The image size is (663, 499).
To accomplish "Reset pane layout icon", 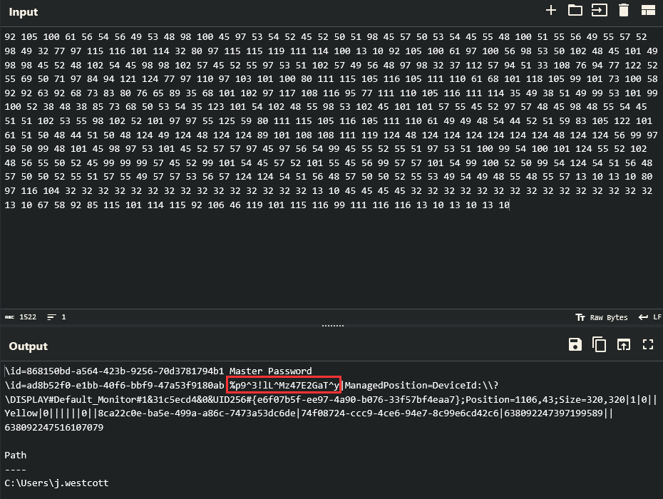I will [x=648, y=10].
